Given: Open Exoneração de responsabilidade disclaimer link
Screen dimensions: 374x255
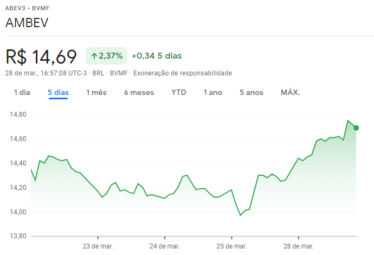Looking at the screenshot, I should [183, 73].
